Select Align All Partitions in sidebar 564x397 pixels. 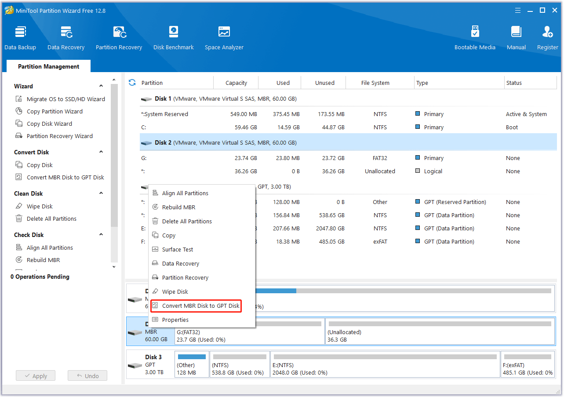44,248
